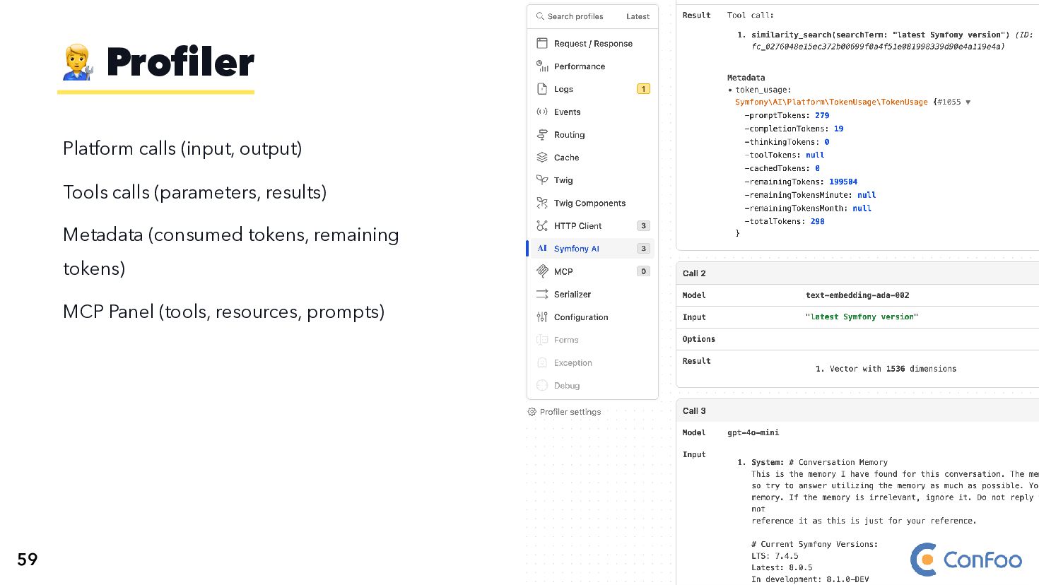The image size is (1039, 585).
Task: Click the Configuration sliders icon
Action: [542, 317]
